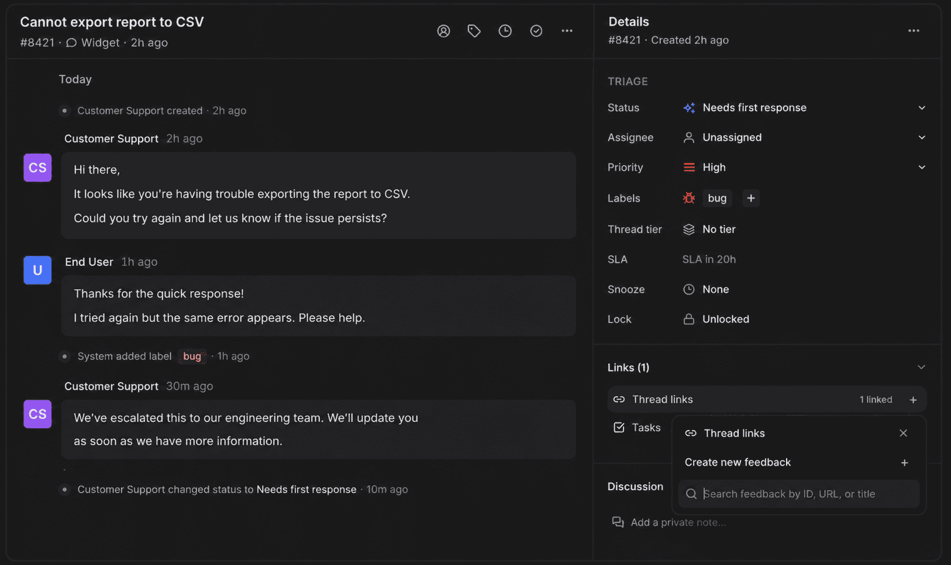951x565 pixels.
Task: Click the red bug icon in Labels
Action: [x=689, y=198]
